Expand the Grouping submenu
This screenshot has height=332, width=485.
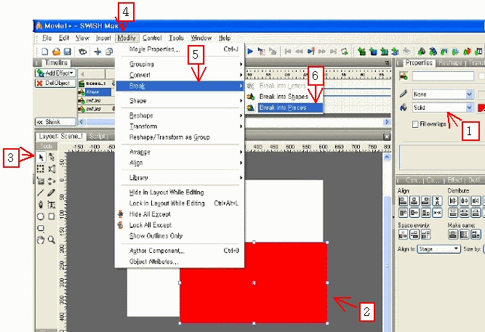[180, 64]
